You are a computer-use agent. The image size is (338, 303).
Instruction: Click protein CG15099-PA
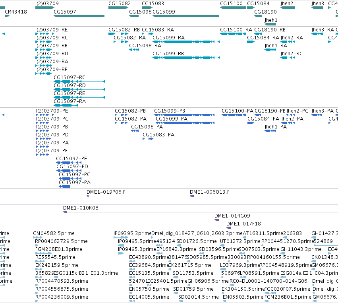tap(185, 123)
